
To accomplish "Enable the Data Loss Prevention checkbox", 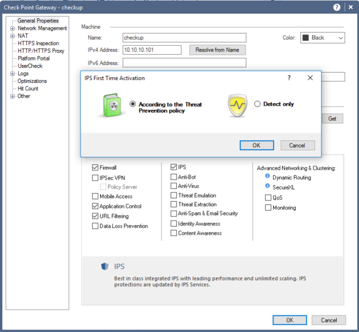I will [x=95, y=226].
